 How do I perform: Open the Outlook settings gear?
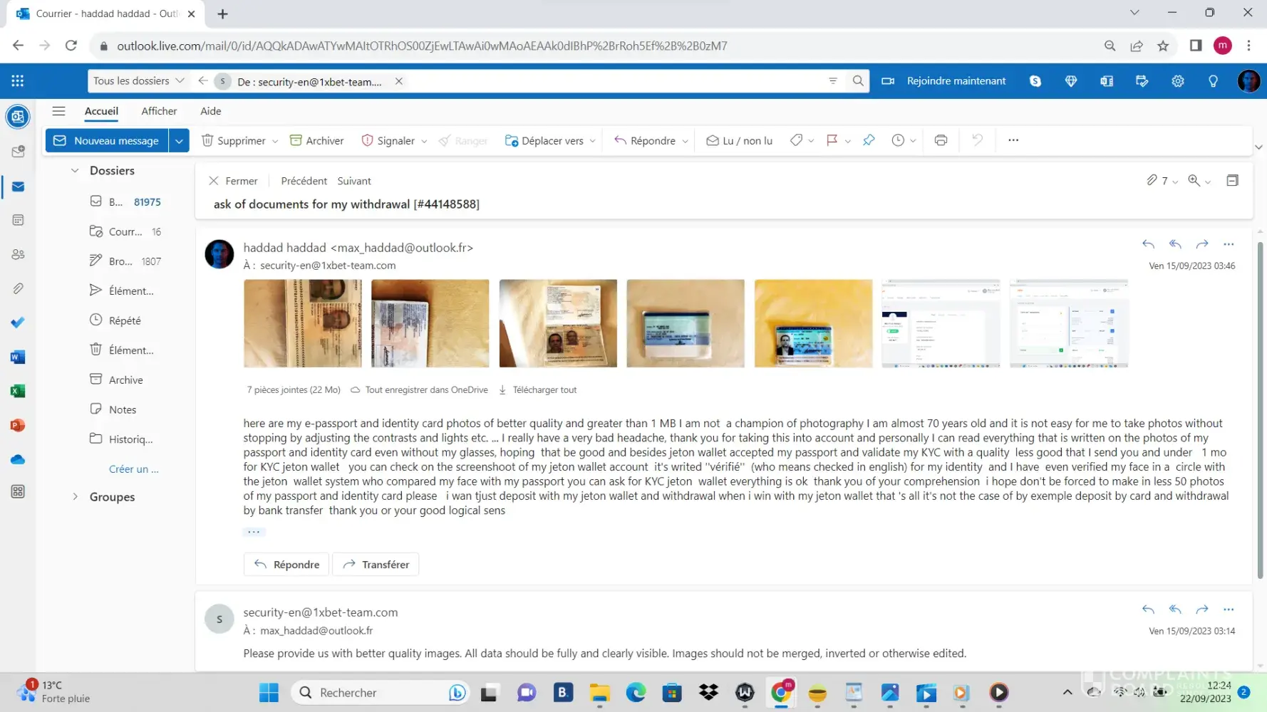point(1177,81)
